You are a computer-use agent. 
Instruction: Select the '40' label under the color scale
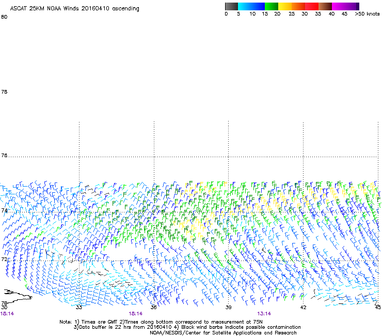331,14
